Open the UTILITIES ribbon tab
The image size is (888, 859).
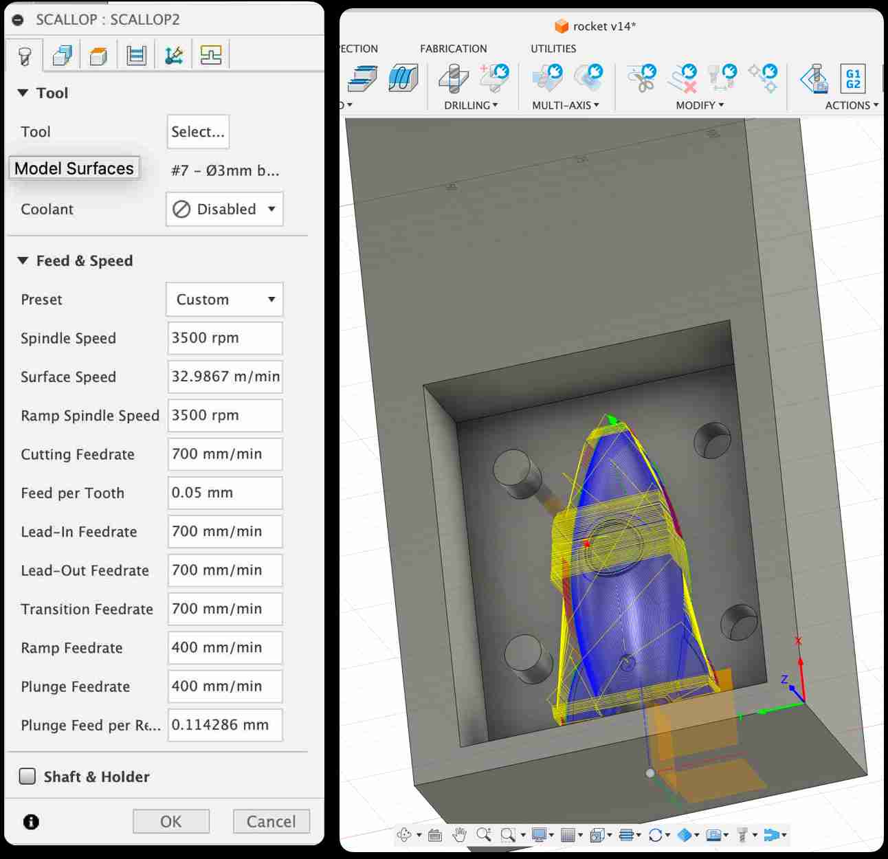553,49
